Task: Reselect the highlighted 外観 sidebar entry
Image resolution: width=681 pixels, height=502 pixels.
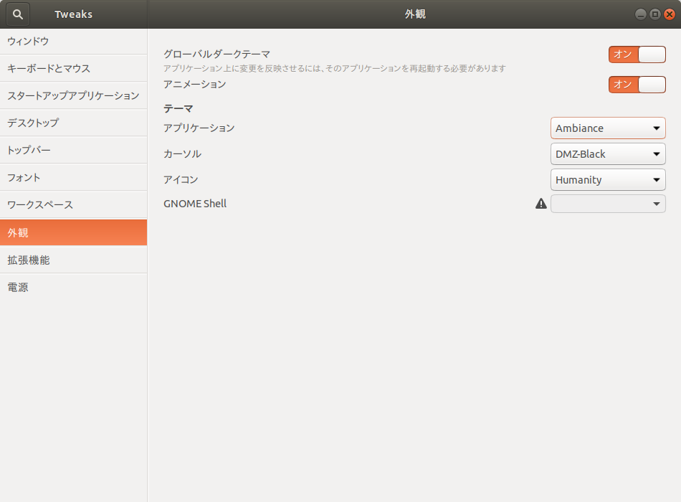Action: (74, 232)
